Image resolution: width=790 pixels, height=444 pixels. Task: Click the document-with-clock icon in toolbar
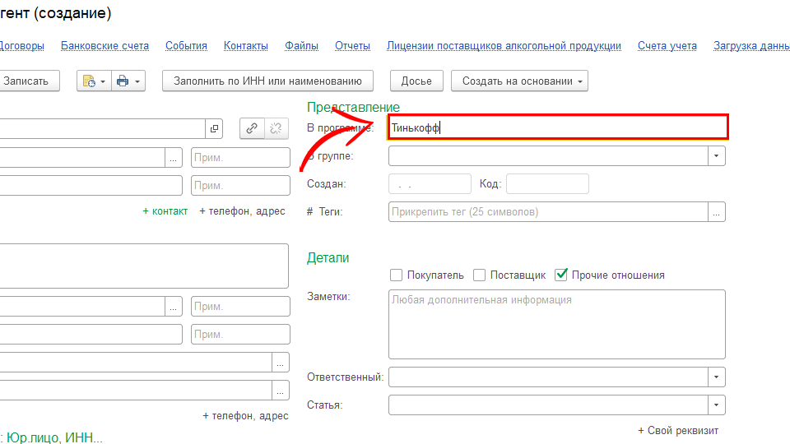(x=90, y=81)
